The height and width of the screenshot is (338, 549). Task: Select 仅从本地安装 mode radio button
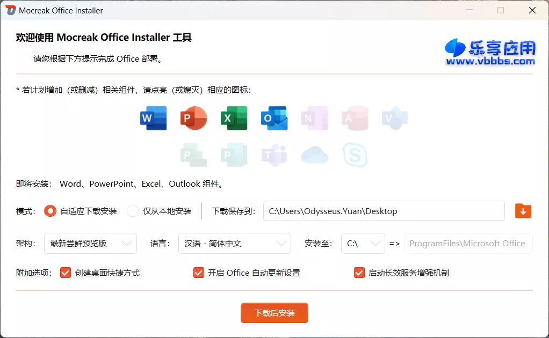[x=133, y=211]
